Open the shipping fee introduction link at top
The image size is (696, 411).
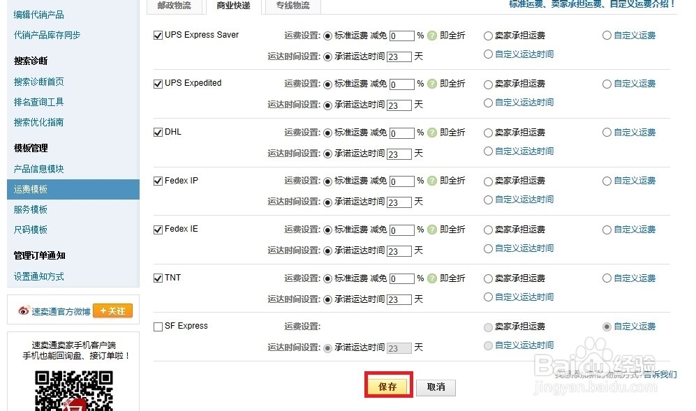click(x=592, y=4)
